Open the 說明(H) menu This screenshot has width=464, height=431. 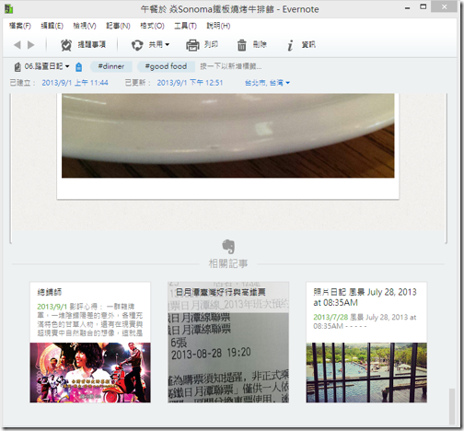pyautogui.click(x=218, y=26)
